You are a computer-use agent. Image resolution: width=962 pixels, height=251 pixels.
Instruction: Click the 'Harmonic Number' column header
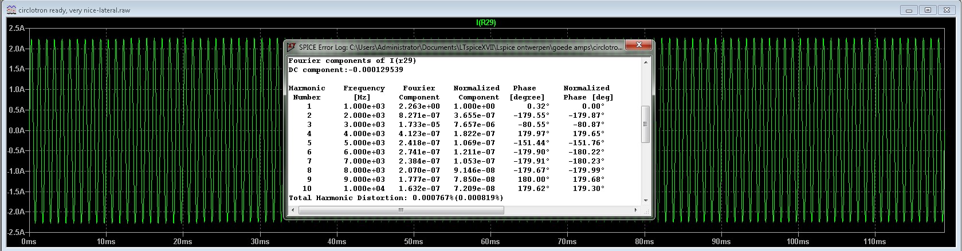[307, 93]
